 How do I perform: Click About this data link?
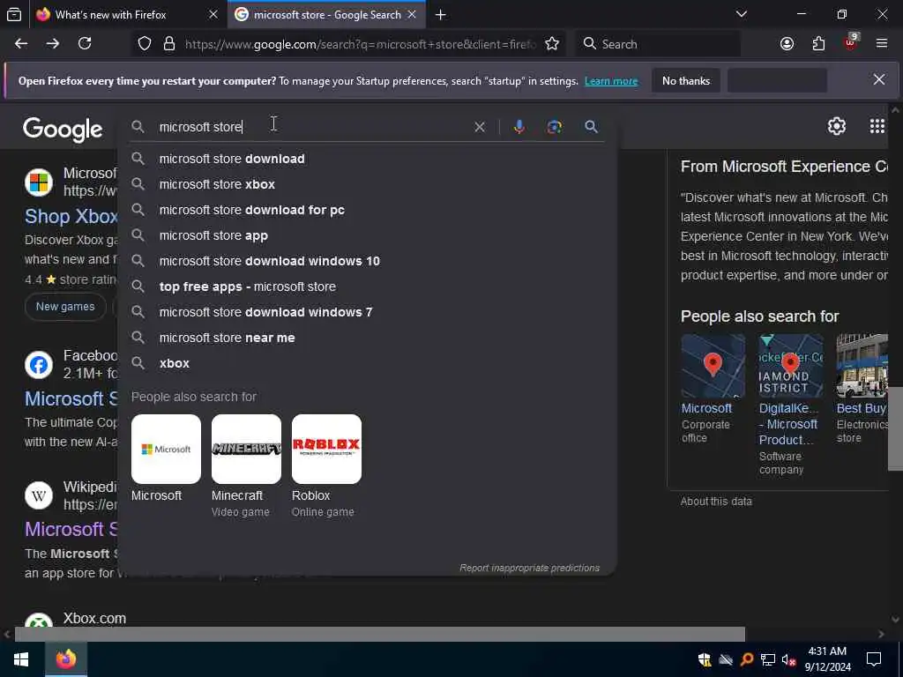coord(716,502)
